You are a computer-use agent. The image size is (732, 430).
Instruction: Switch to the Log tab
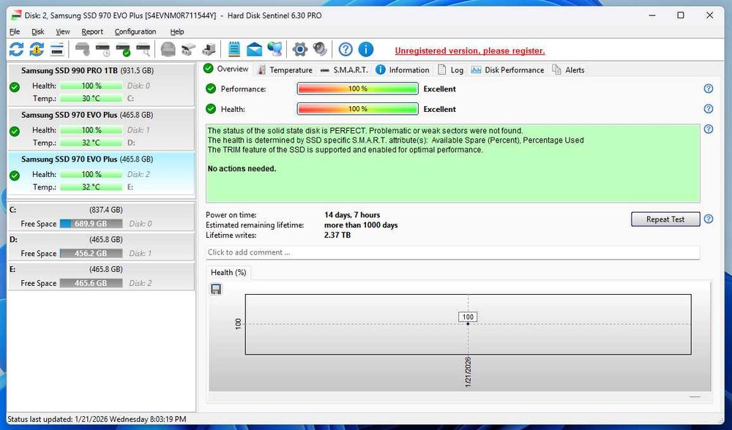click(x=450, y=70)
